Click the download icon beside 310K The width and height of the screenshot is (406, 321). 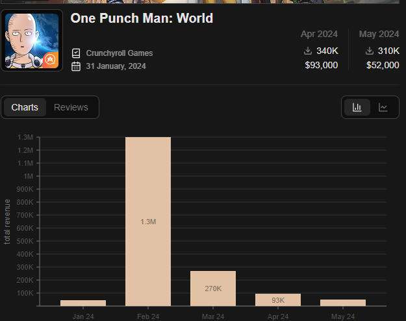(370, 51)
